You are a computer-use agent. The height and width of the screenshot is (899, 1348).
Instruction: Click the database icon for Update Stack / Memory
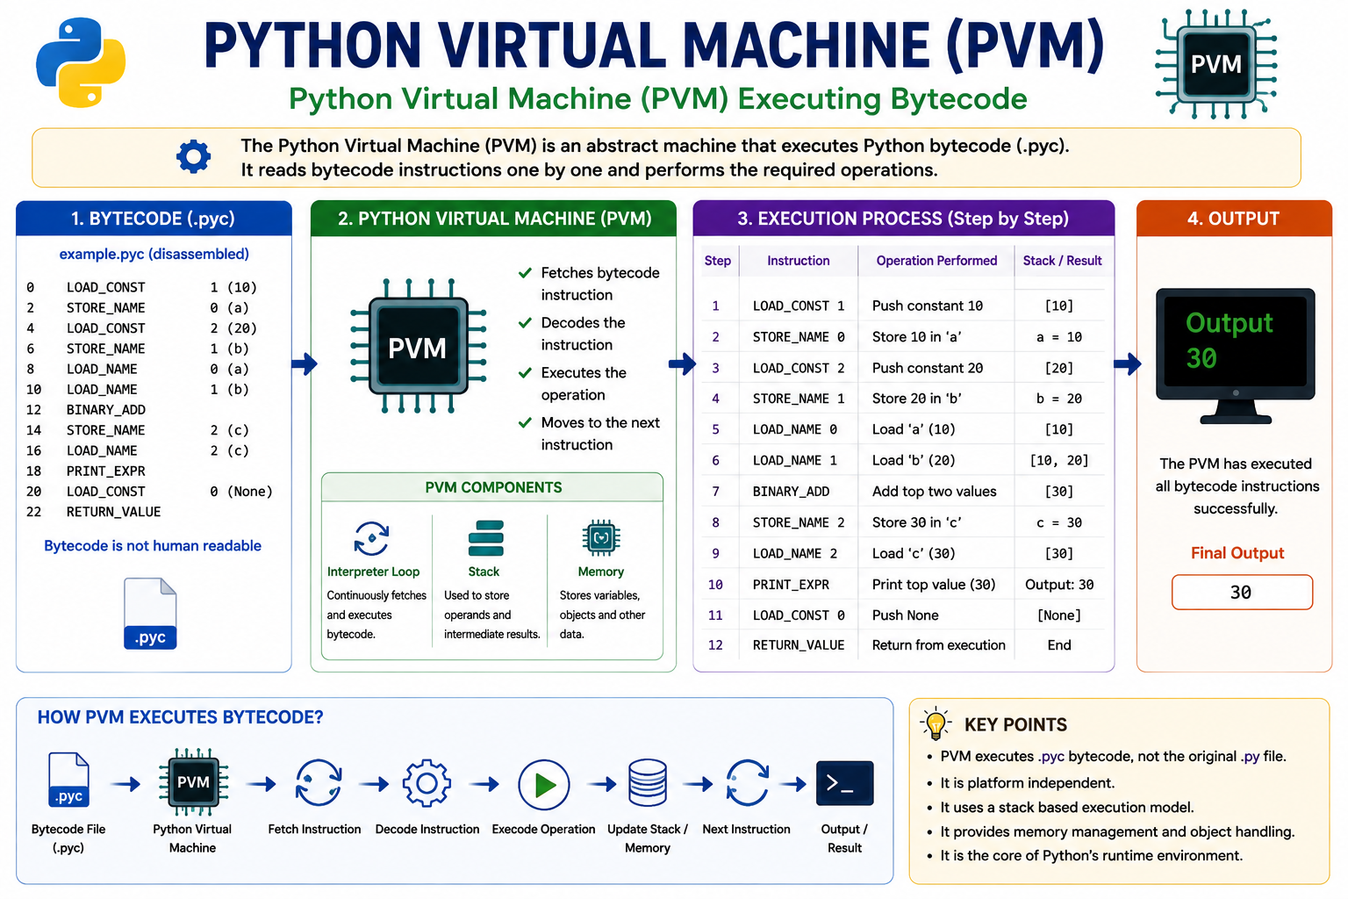[648, 783]
